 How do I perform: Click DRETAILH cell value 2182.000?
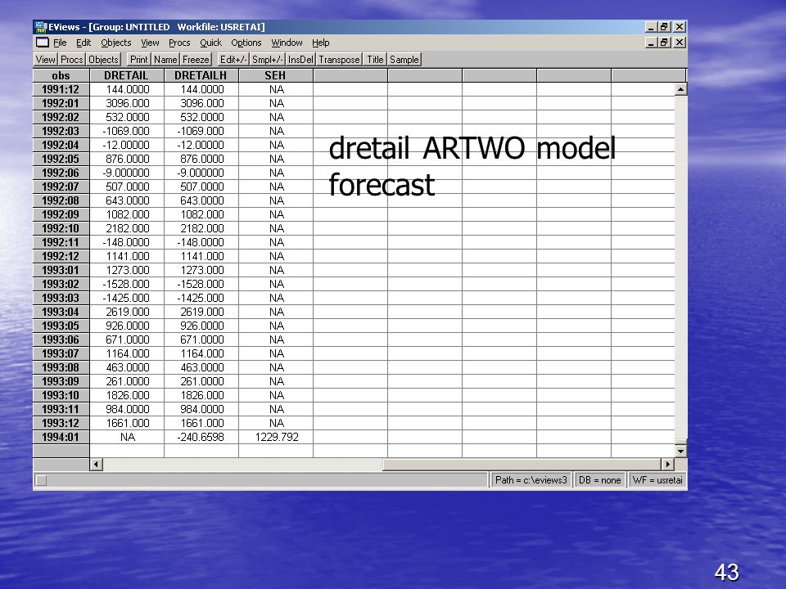(201, 228)
